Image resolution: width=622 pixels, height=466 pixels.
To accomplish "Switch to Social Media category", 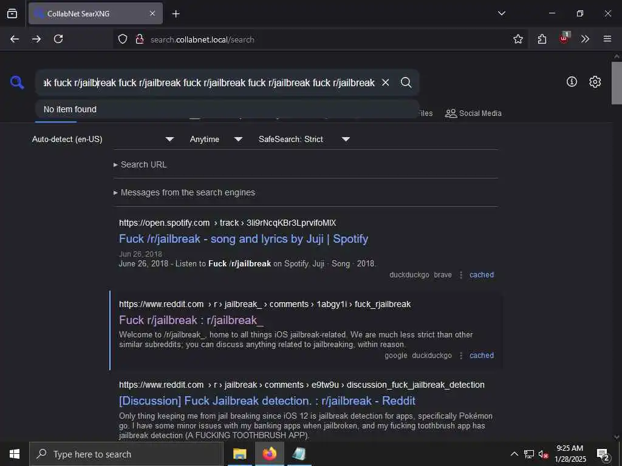I will coord(473,113).
